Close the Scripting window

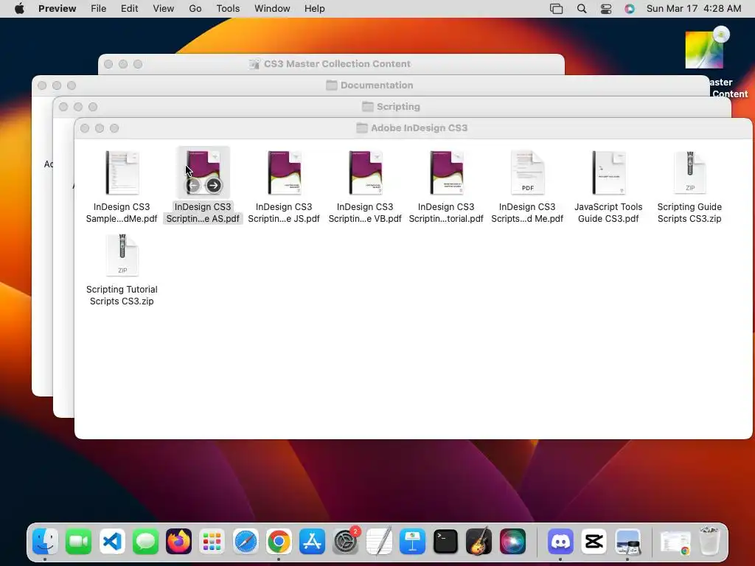[63, 107]
